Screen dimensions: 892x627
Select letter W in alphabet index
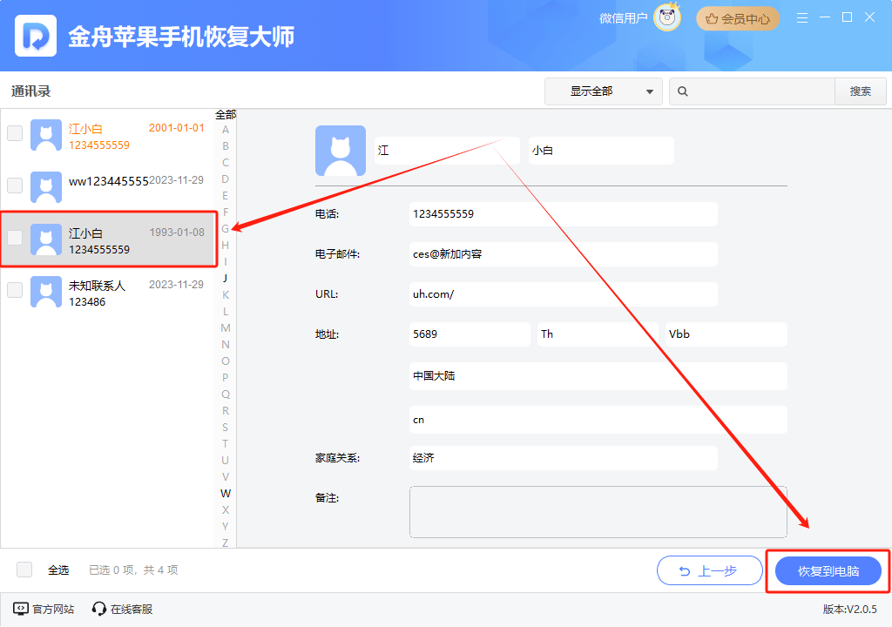pos(225,492)
